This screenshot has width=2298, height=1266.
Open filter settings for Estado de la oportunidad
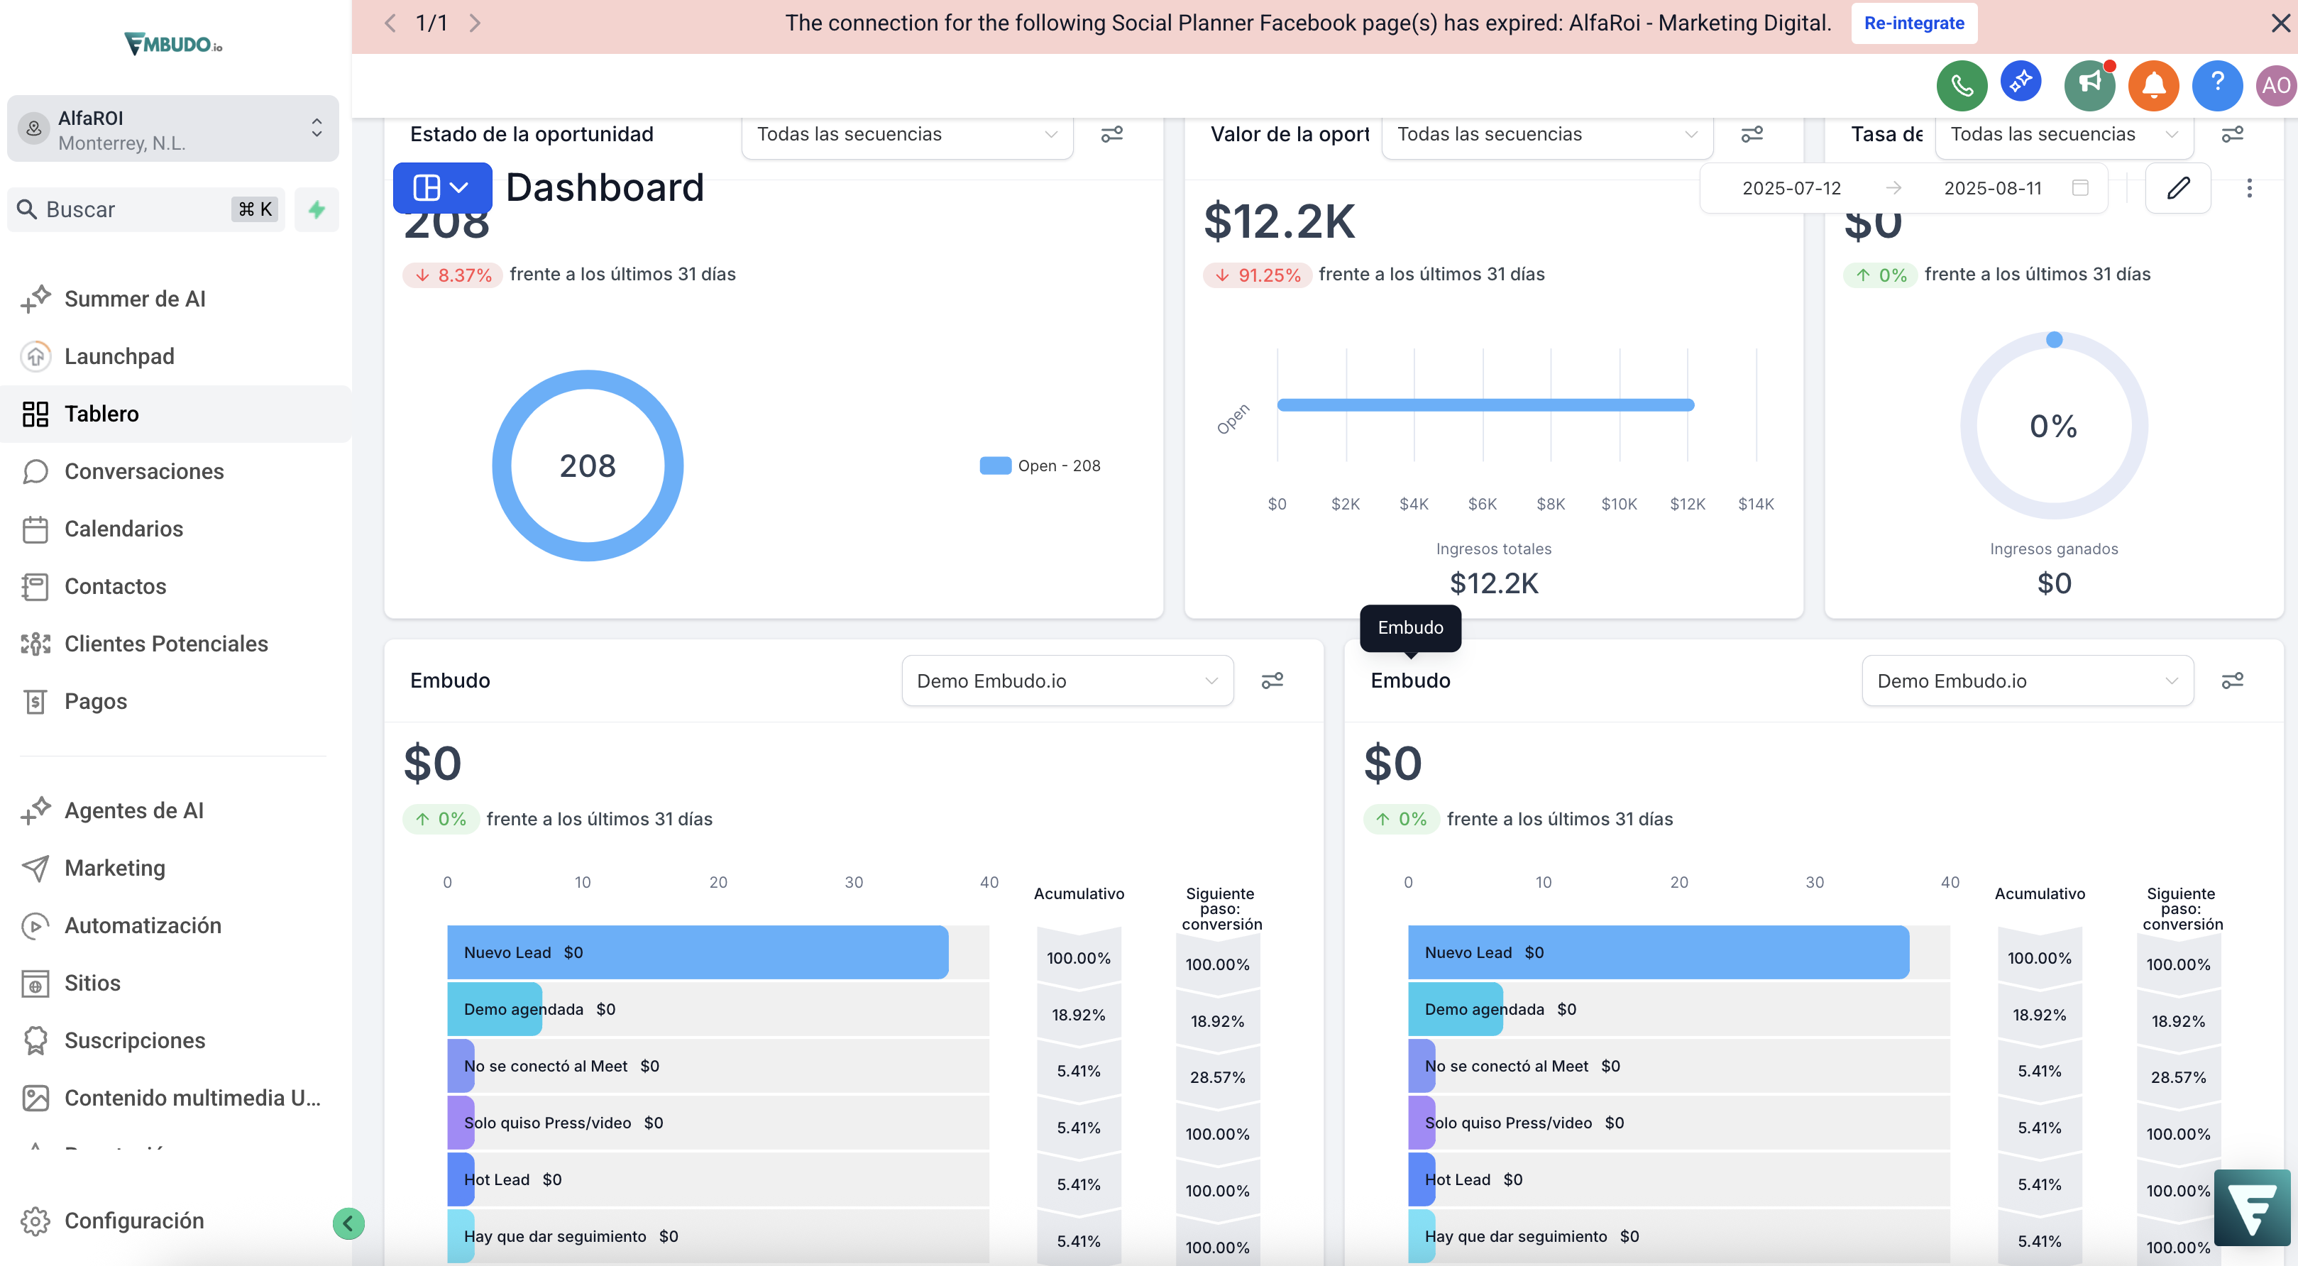[x=1111, y=134]
